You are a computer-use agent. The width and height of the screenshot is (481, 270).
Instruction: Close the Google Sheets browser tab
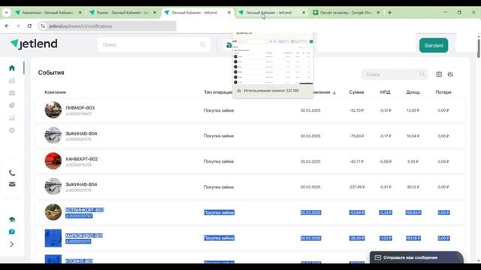click(x=378, y=13)
